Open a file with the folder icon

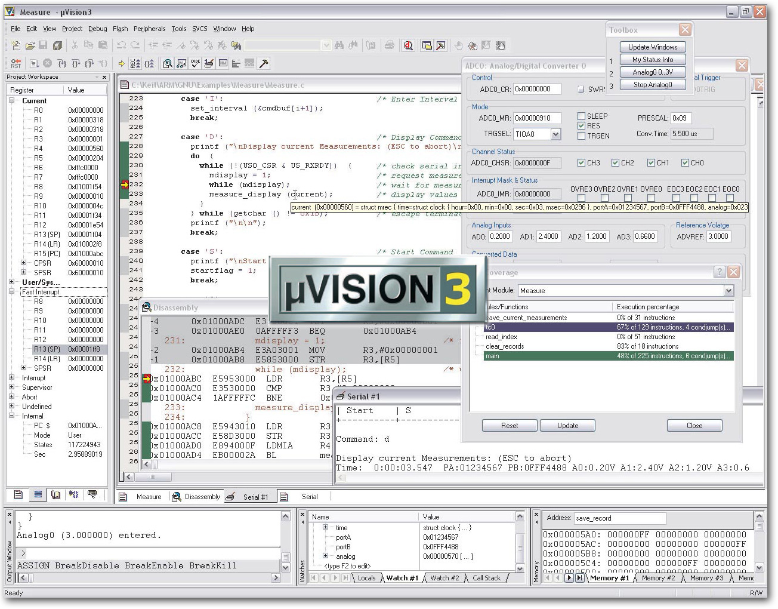point(29,45)
